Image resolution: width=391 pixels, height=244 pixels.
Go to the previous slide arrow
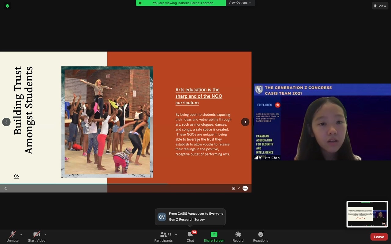pos(6,122)
